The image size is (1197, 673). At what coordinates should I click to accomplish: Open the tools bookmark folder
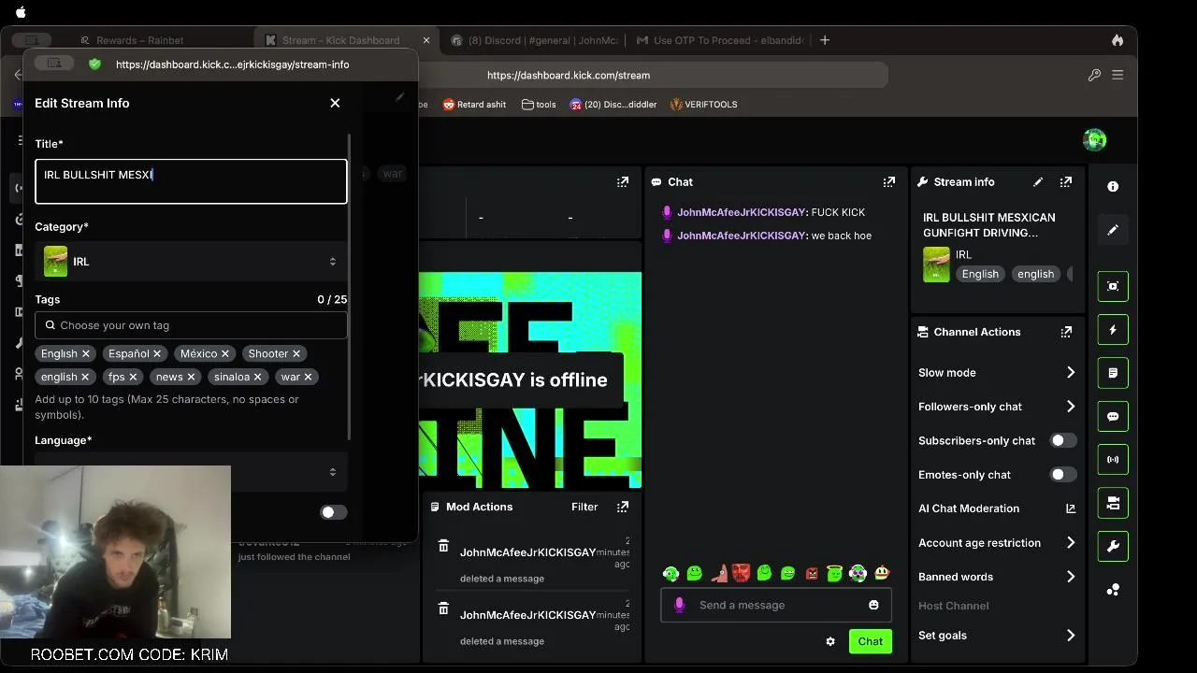click(x=539, y=105)
